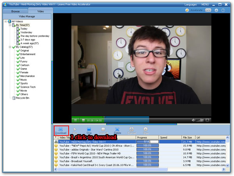
Task: Sort by the File Size column header
Action: (x=189, y=138)
